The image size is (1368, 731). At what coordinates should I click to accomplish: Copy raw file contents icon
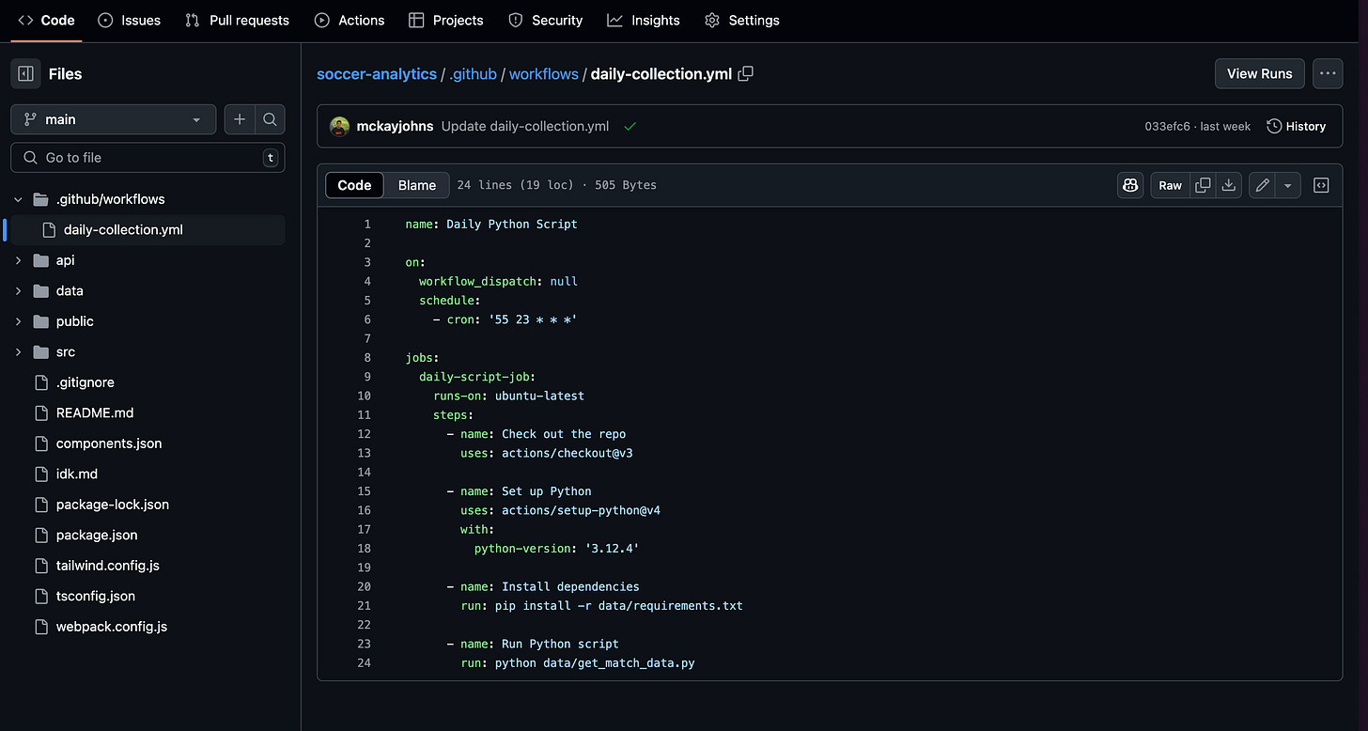pos(1203,185)
